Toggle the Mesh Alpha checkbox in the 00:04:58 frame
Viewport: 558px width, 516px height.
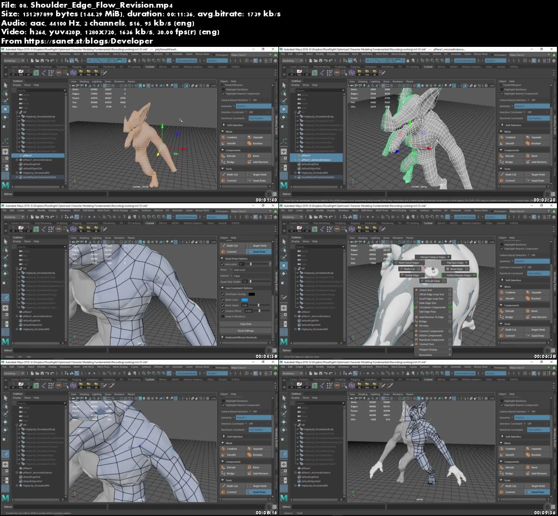point(223,305)
